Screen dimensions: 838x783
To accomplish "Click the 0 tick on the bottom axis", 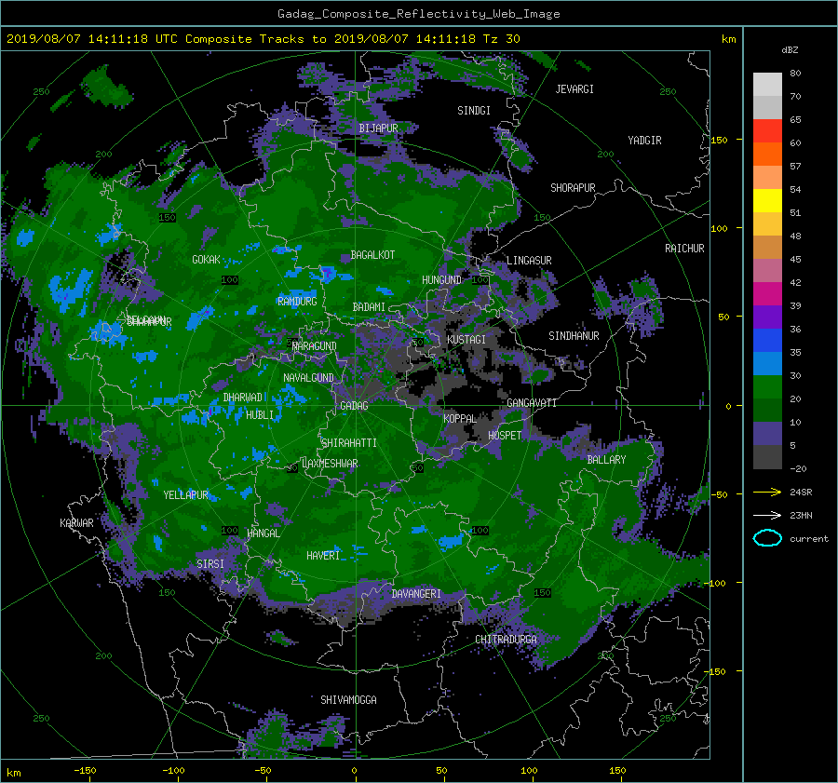I will point(355,771).
